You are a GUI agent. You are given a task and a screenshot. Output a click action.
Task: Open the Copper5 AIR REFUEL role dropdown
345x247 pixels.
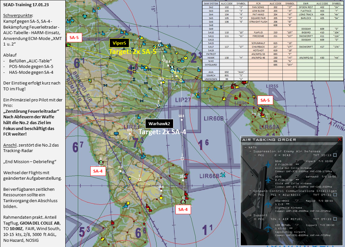click(x=297, y=225)
